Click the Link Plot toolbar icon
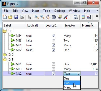Viewport: 101px width, 91px height. [x=76, y=17]
